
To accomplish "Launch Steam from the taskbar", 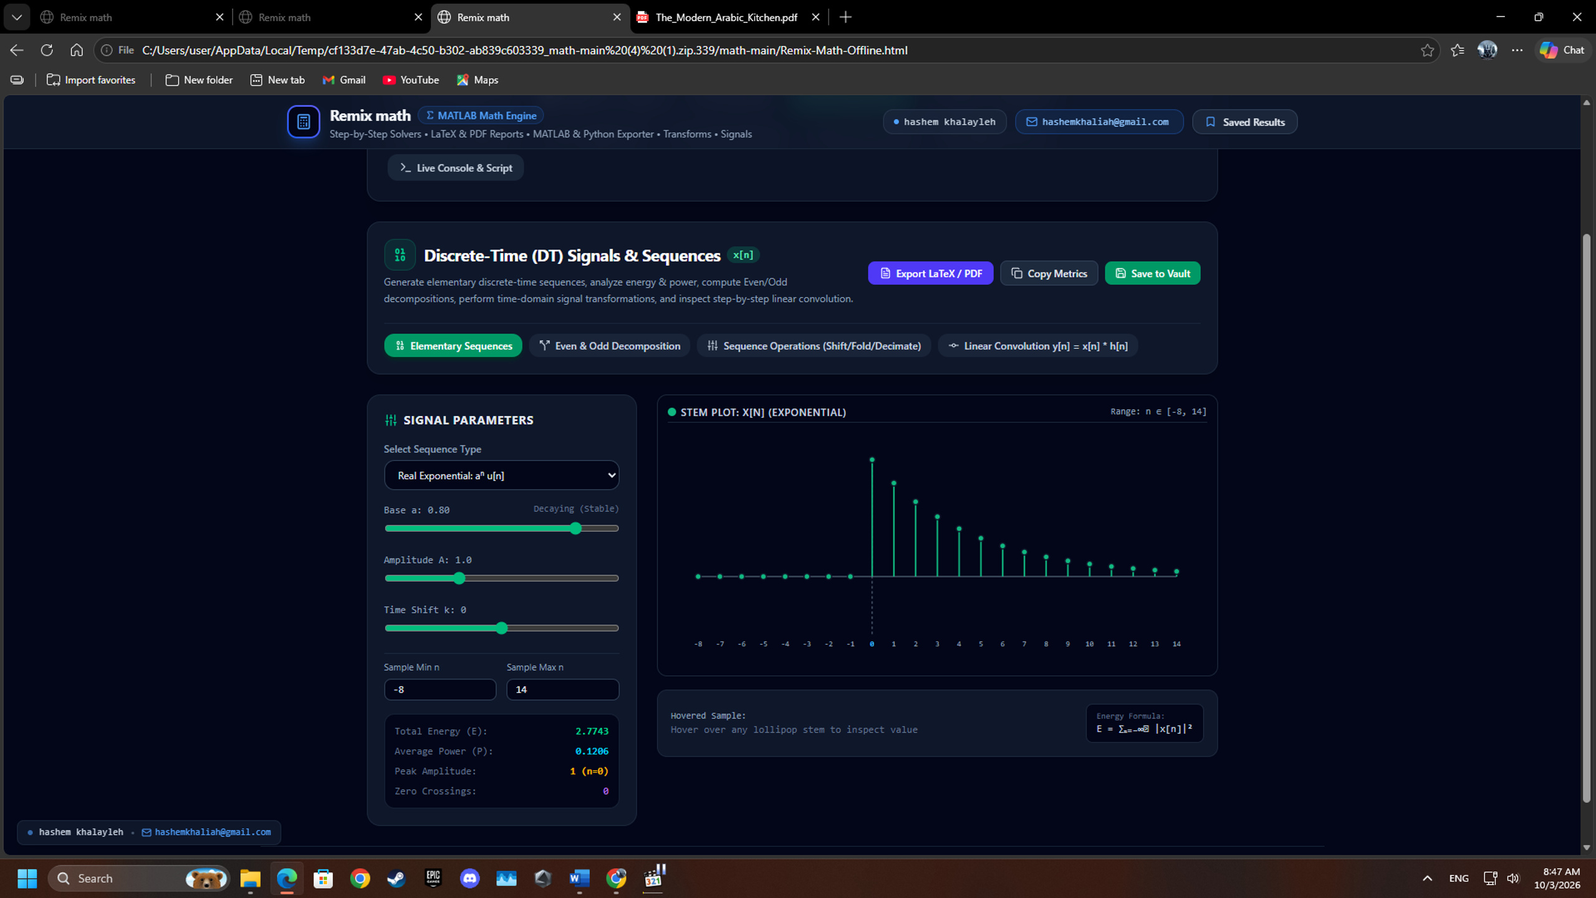I will pos(397,878).
